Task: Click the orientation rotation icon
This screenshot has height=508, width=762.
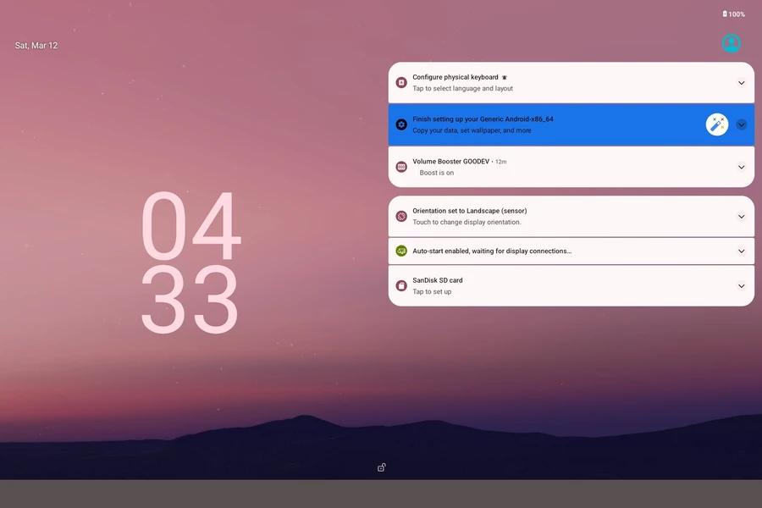Action: tap(401, 217)
